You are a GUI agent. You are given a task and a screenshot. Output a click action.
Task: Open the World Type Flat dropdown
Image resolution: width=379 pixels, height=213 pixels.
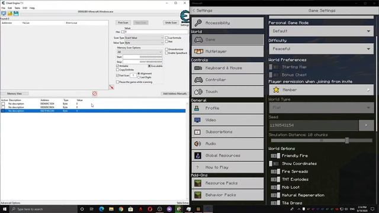pyautogui.click(x=321, y=108)
